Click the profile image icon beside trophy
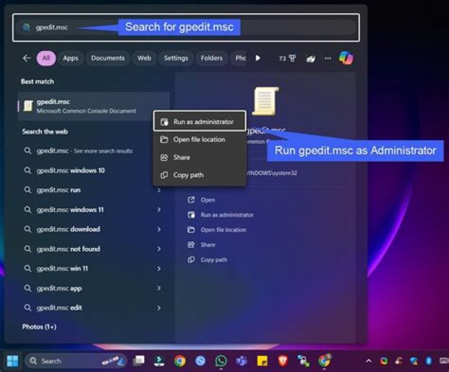This screenshot has width=449, height=372. [311, 59]
